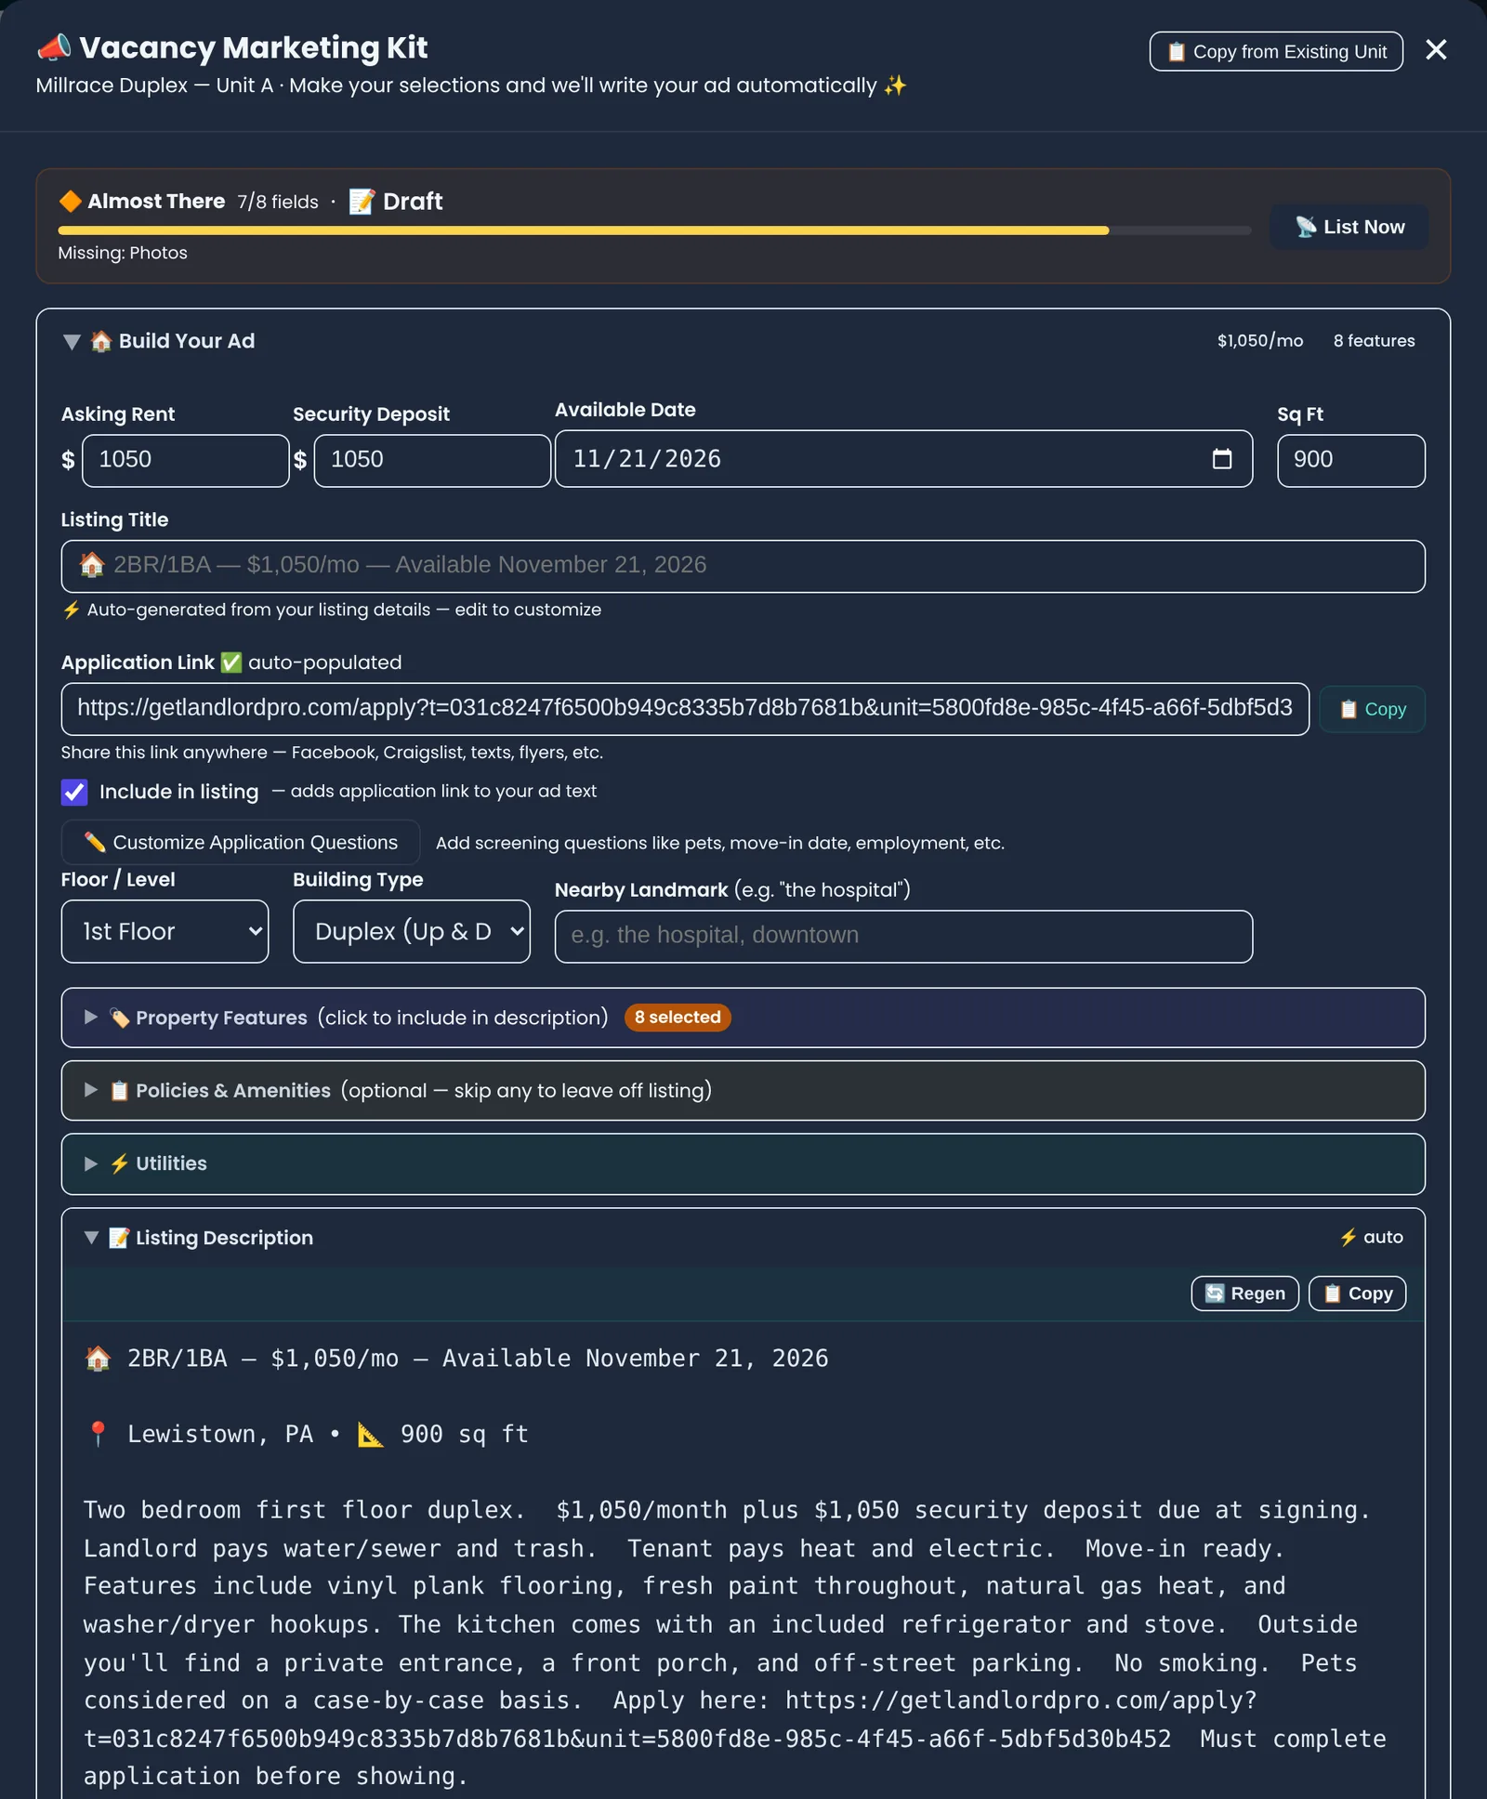Screen dimensions: 1487x1799
Task: Click the megaphone icon in the title
Action: pyautogui.click(x=54, y=46)
